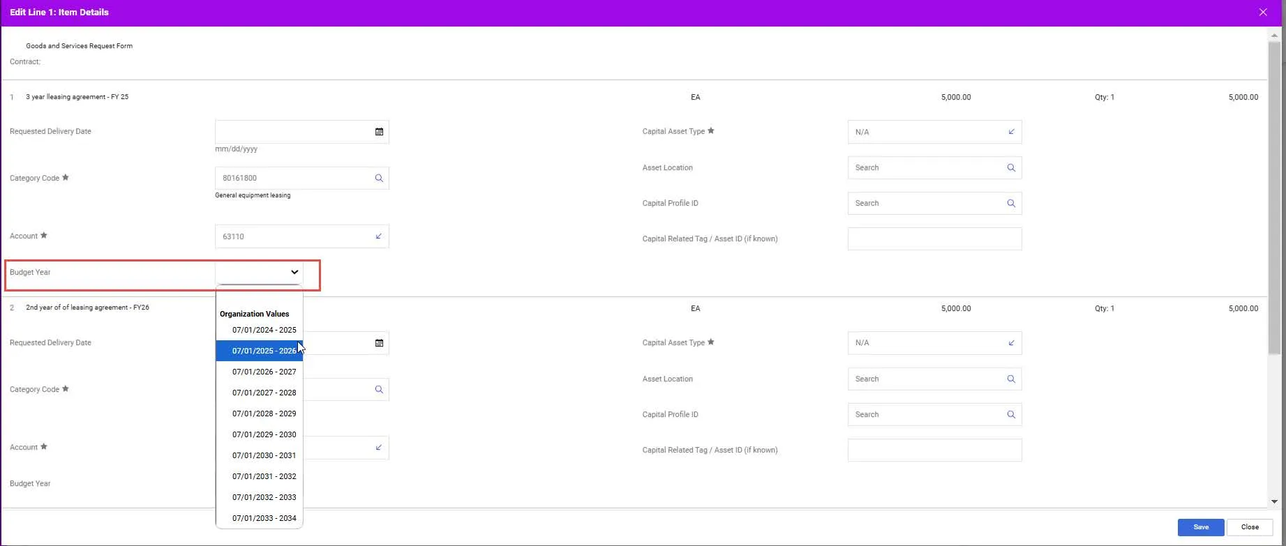Image resolution: width=1286 pixels, height=546 pixels.
Task: Click line 1 Asset Location search field
Action: [935, 168]
